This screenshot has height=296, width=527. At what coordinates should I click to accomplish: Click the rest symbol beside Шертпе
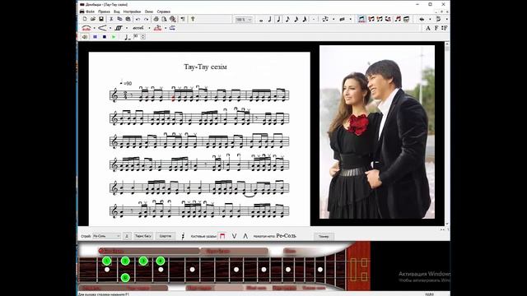183,236
